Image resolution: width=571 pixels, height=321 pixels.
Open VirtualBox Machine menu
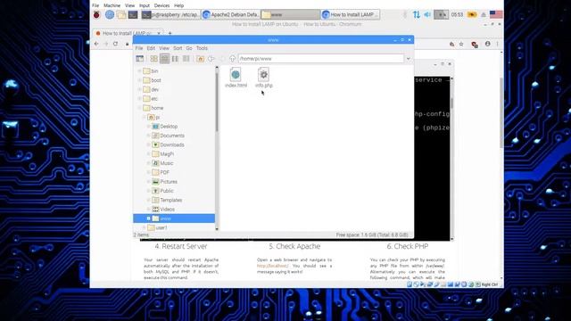click(112, 5)
